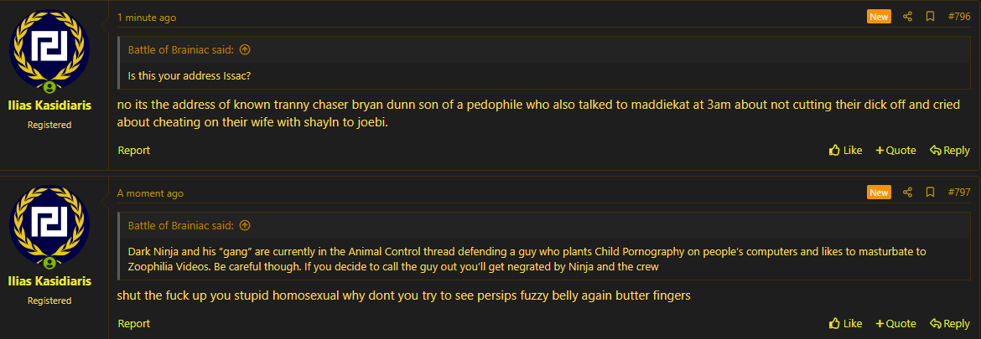Viewport: 981px width, 339px height.
Task: Open the #797 post permalink
Action: coord(958,193)
